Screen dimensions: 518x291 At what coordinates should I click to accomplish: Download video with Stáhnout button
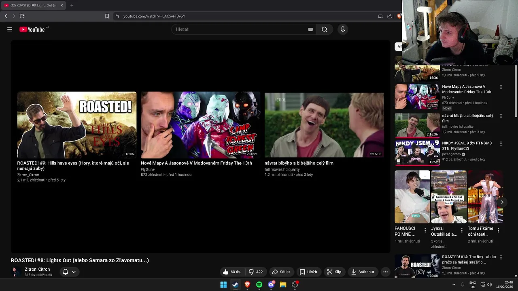(363, 272)
